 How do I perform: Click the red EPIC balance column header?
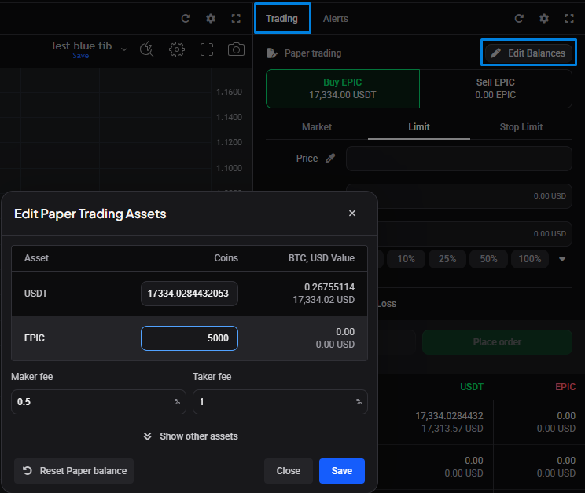(x=565, y=387)
